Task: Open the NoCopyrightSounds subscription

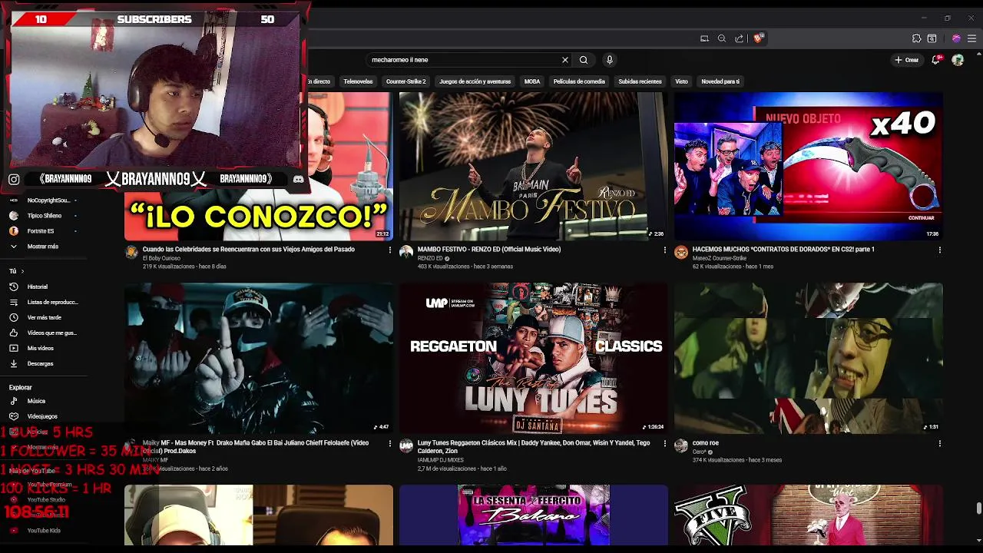Action: point(42,200)
